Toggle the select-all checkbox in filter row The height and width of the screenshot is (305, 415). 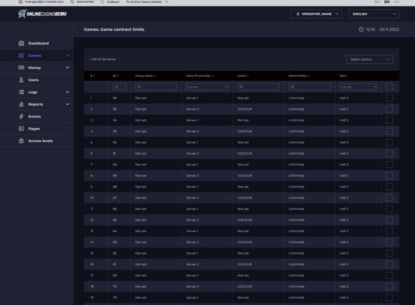[x=389, y=87]
